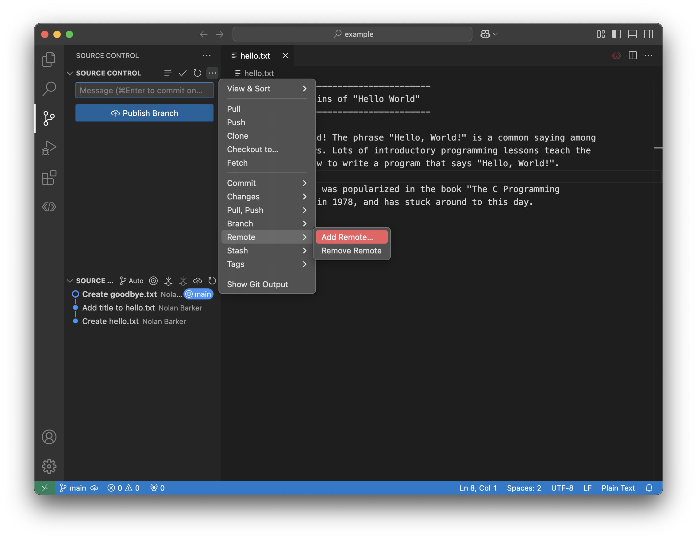
Task: Click the Publish cloud icon in graph toolbar
Action: (198, 281)
